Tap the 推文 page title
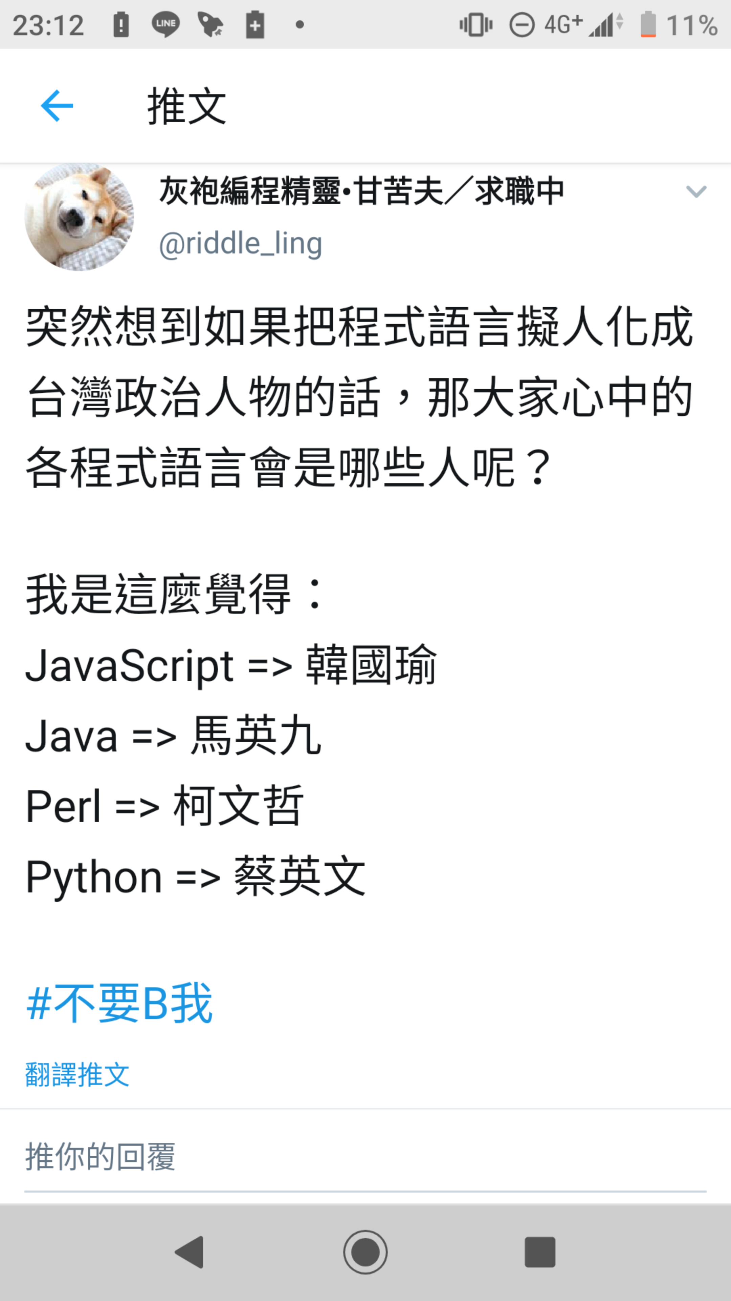The image size is (731, 1301). 187,106
